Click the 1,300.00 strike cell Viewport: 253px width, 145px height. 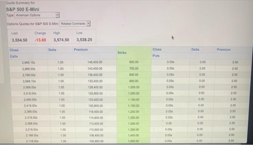click(x=134, y=124)
